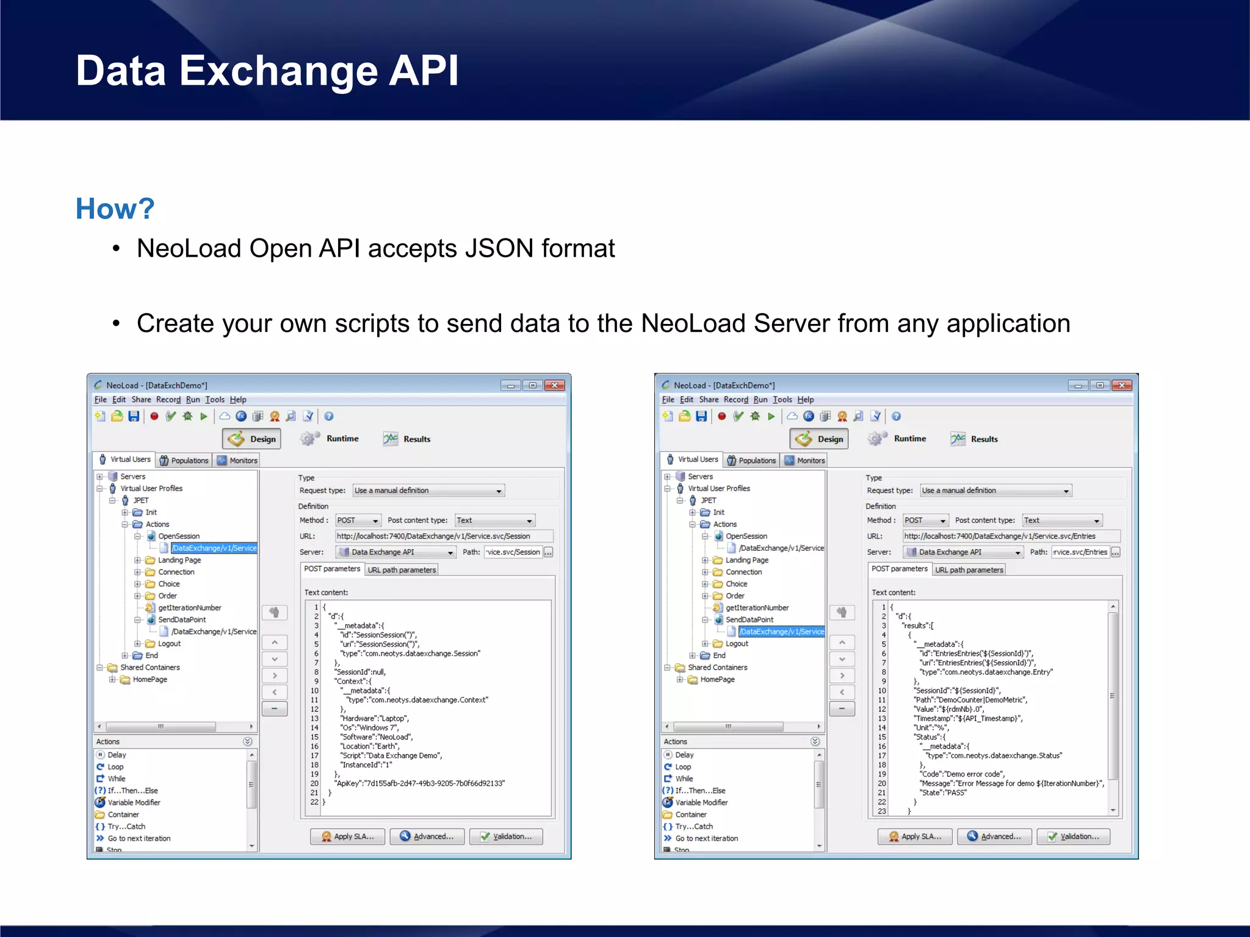Click minus remove button beside right Text content
The height and width of the screenshot is (937, 1250).
[842, 708]
